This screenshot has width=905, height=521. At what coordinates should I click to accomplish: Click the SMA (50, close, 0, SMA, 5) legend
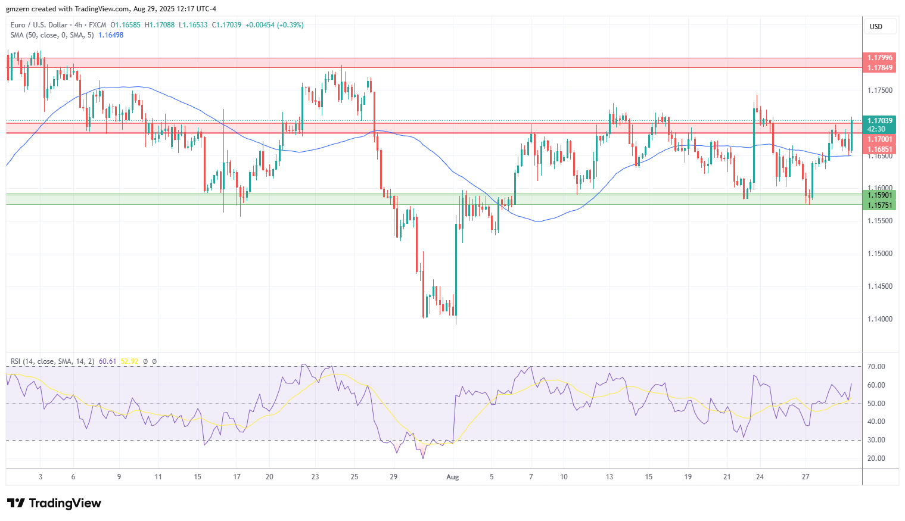point(52,35)
